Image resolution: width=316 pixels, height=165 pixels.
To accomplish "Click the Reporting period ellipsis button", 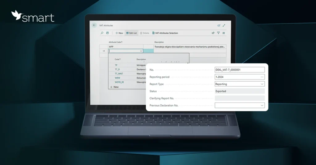I will click(x=262, y=77).
